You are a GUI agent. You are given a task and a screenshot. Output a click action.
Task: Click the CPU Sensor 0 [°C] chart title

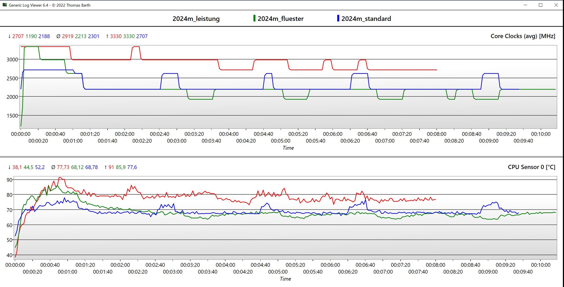[531, 167]
